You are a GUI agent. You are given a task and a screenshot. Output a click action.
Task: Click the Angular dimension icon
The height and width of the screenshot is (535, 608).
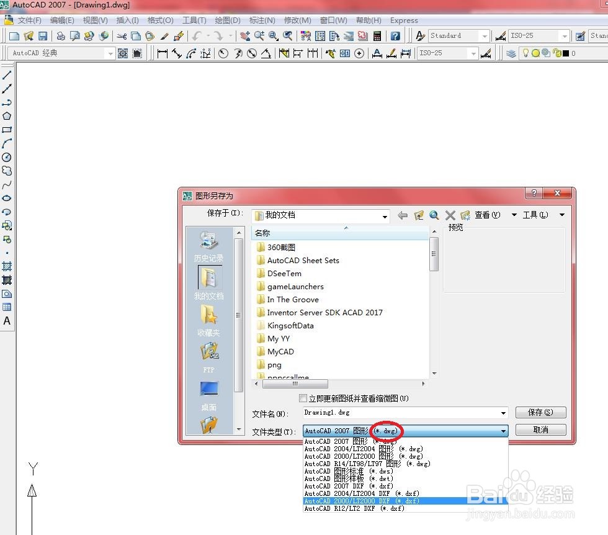click(x=266, y=53)
